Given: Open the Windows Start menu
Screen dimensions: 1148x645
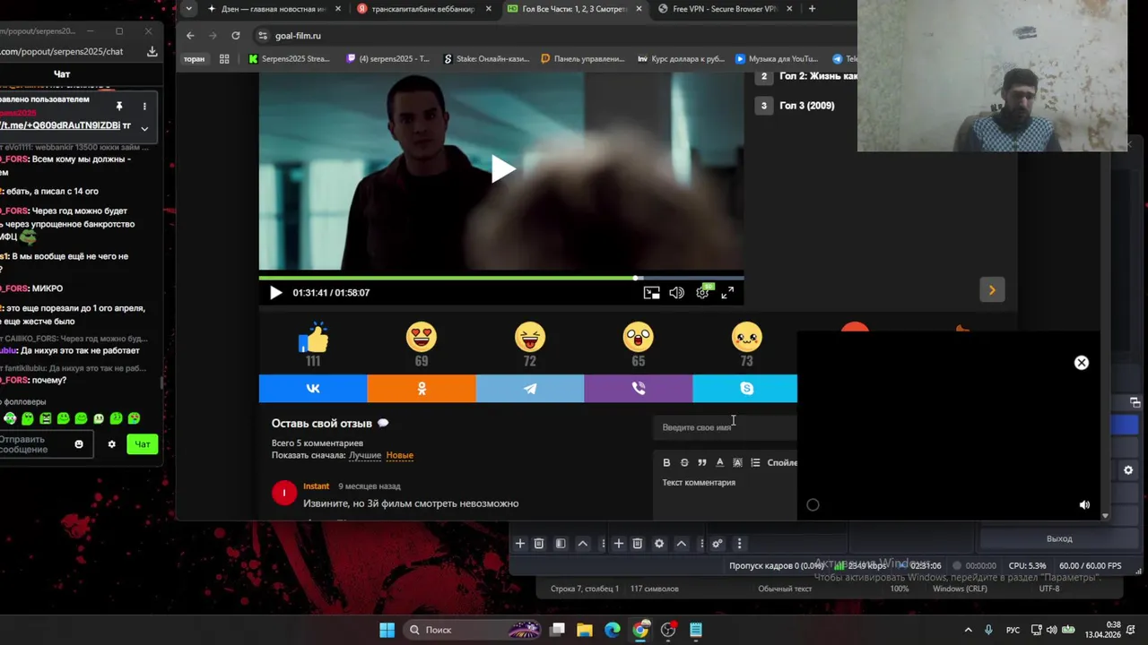Looking at the screenshot, I should click(387, 630).
